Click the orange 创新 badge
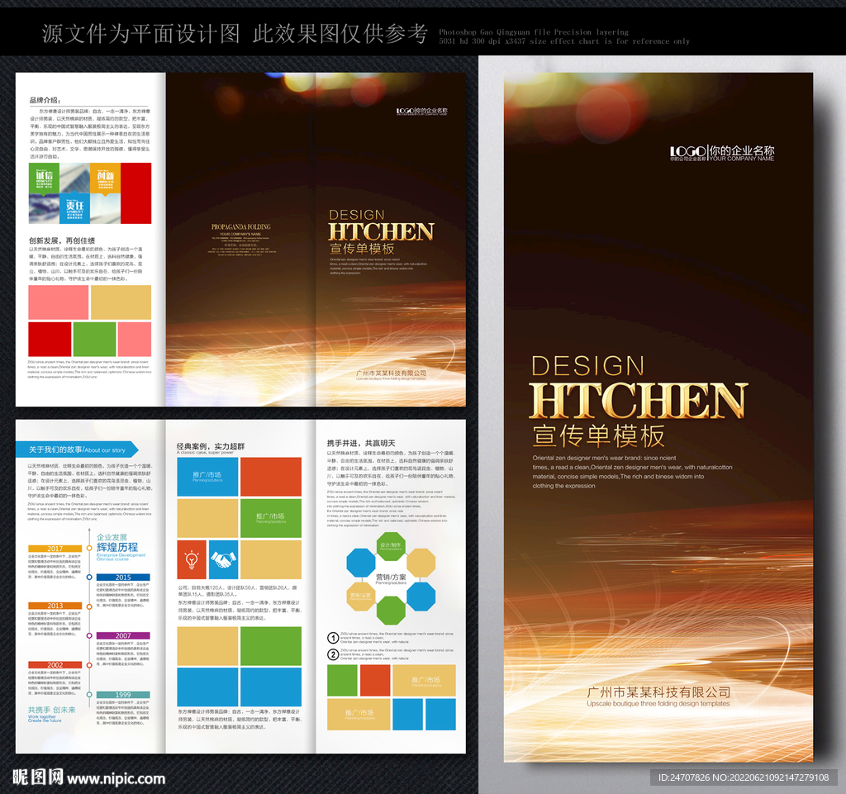 pos(105,178)
